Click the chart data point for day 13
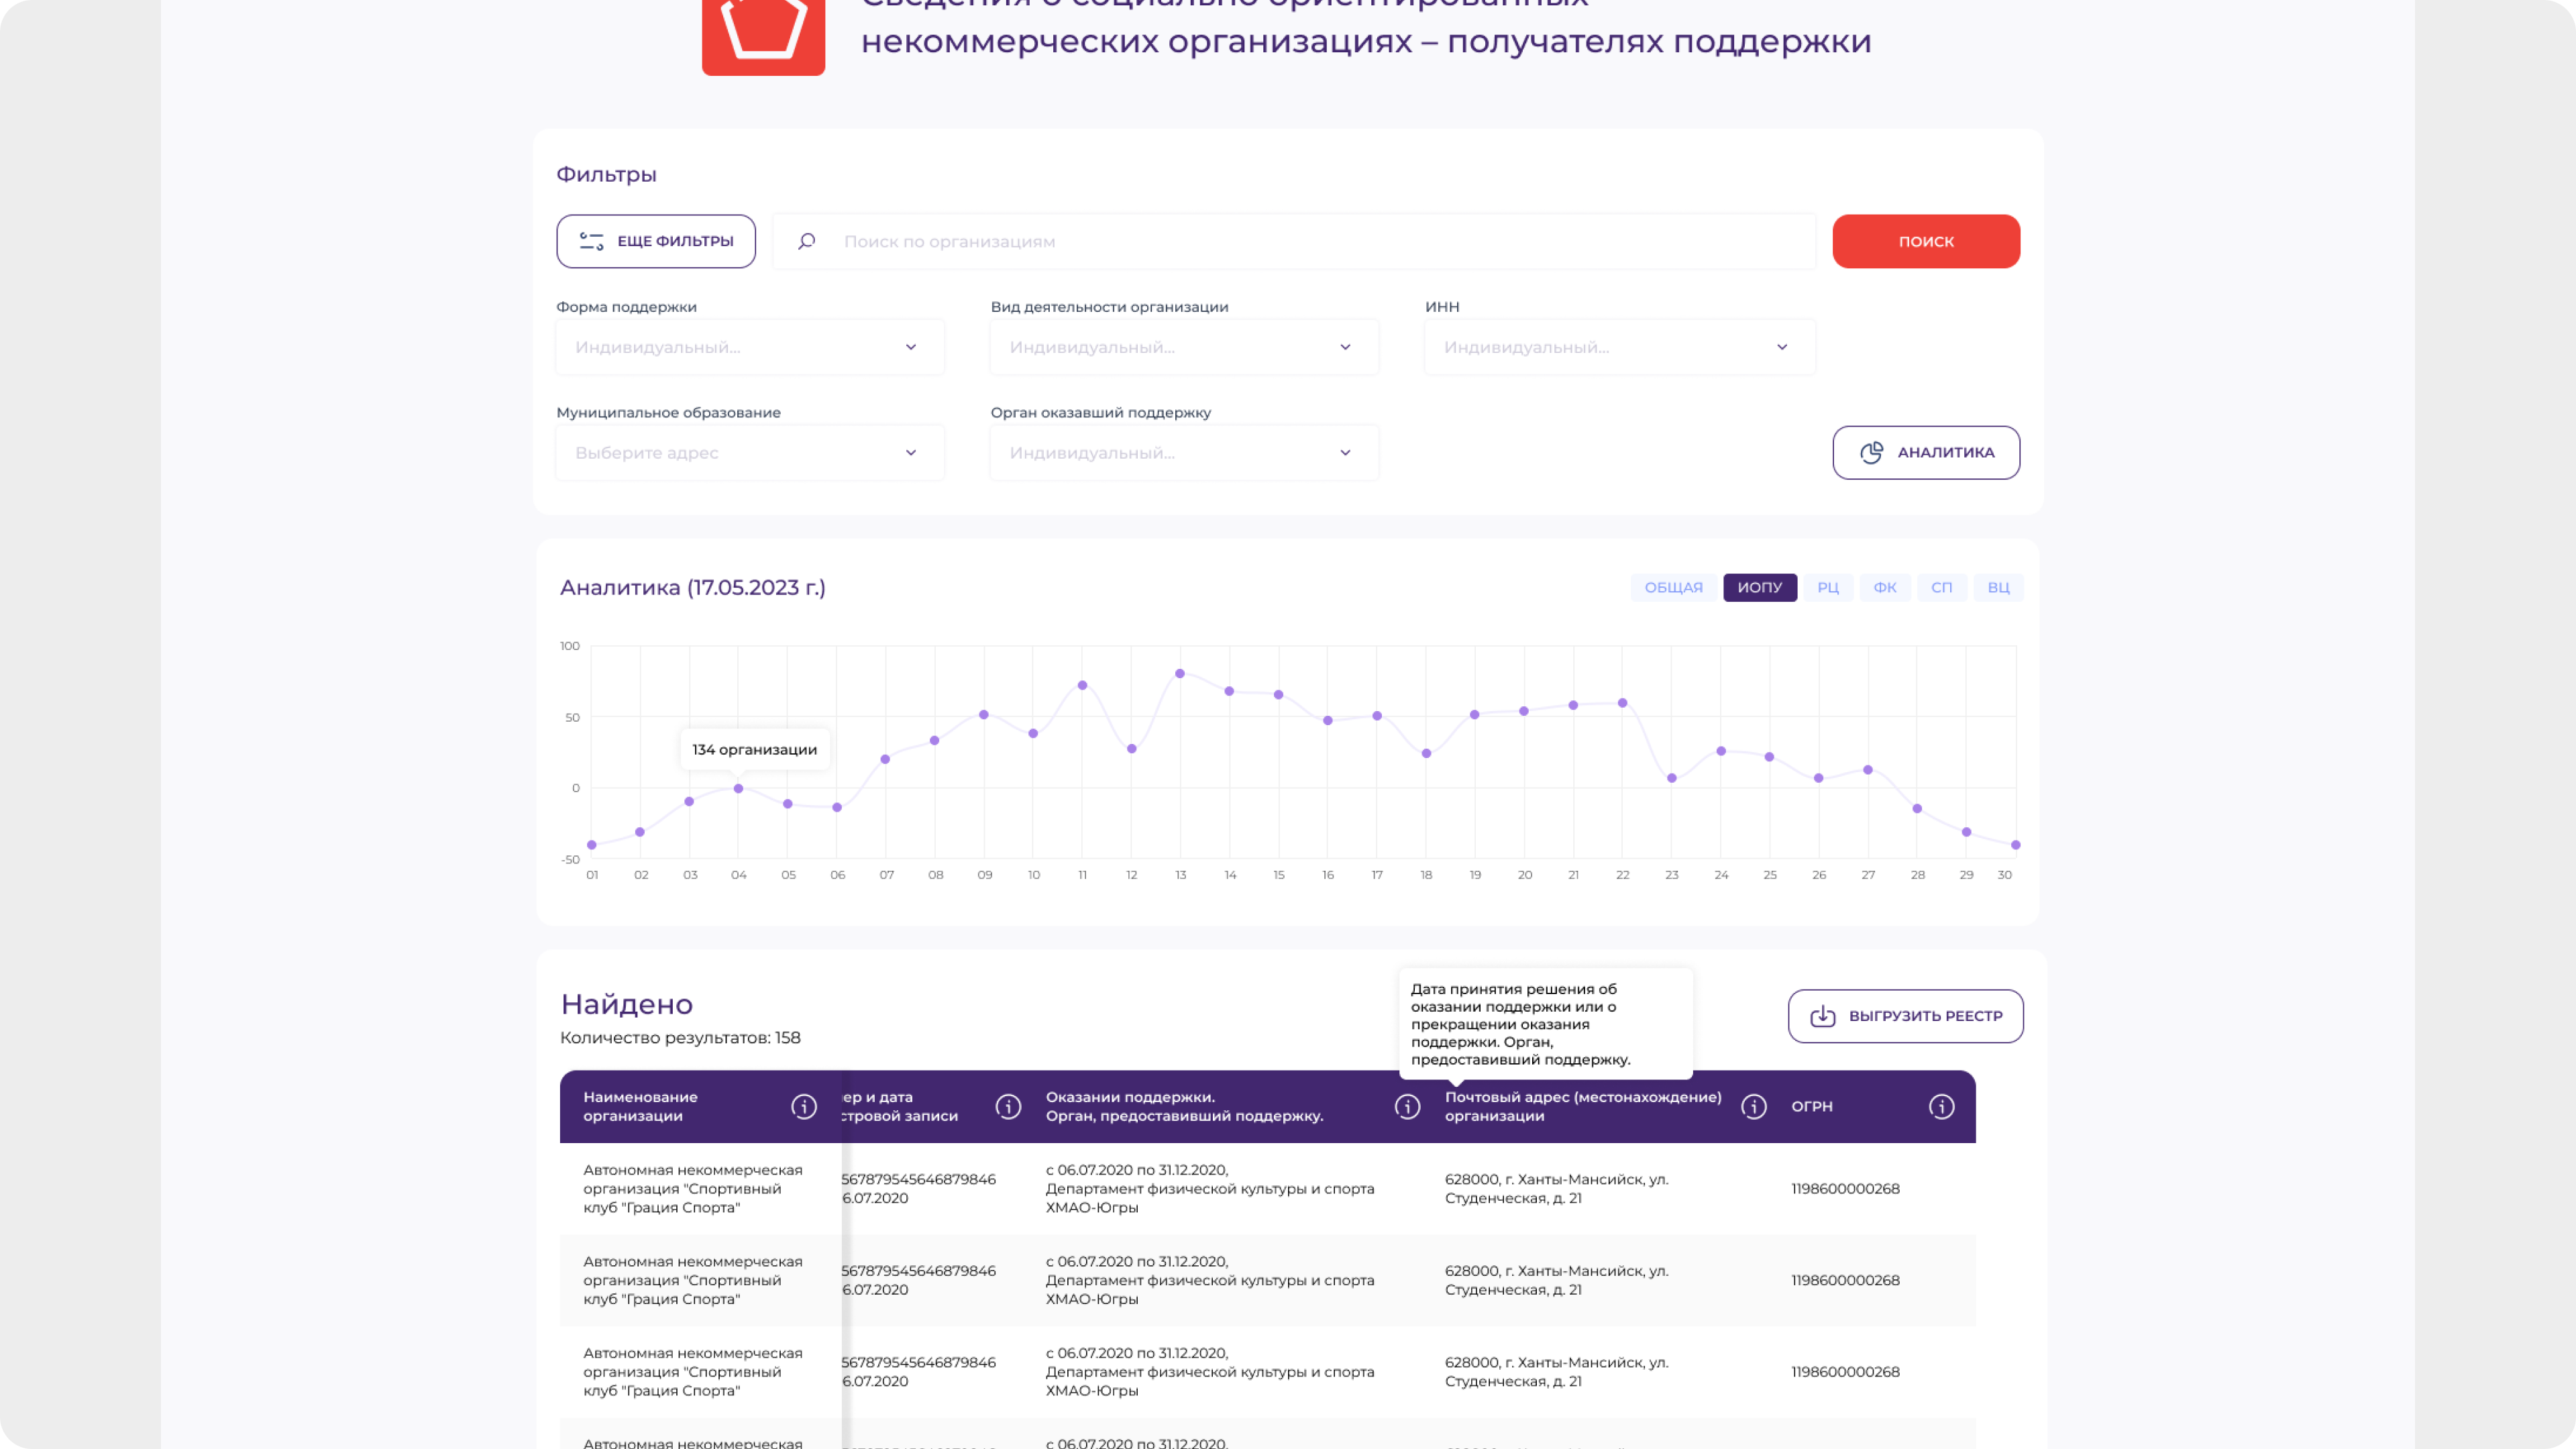2576x1449 pixels. 1180,674
